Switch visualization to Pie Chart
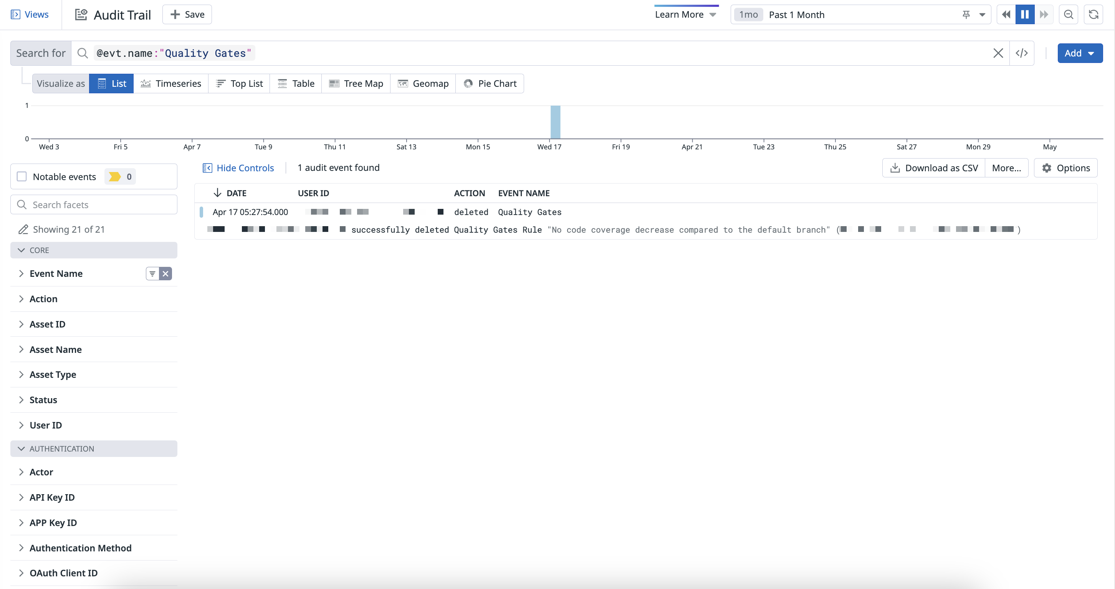The height and width of the screenshot is (589, 1115). tap(490, 84)
